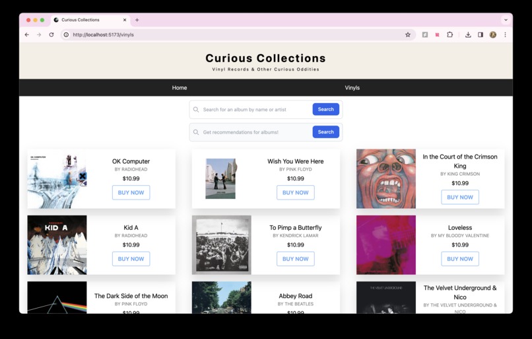Click the magnifier icon in the recommendations box
The width and height of the screenshot is (532, 339).
pyautogui.click(x=196, y=132)
